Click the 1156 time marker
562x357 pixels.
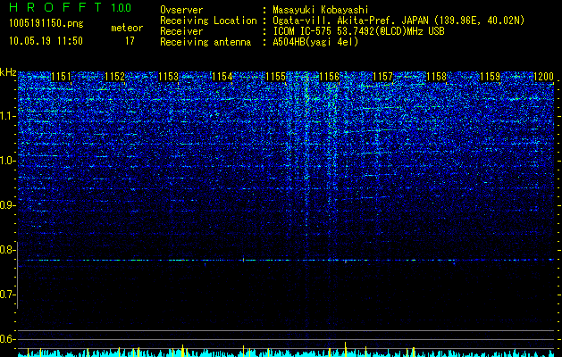pyautogui.click(x=330, y=77)
